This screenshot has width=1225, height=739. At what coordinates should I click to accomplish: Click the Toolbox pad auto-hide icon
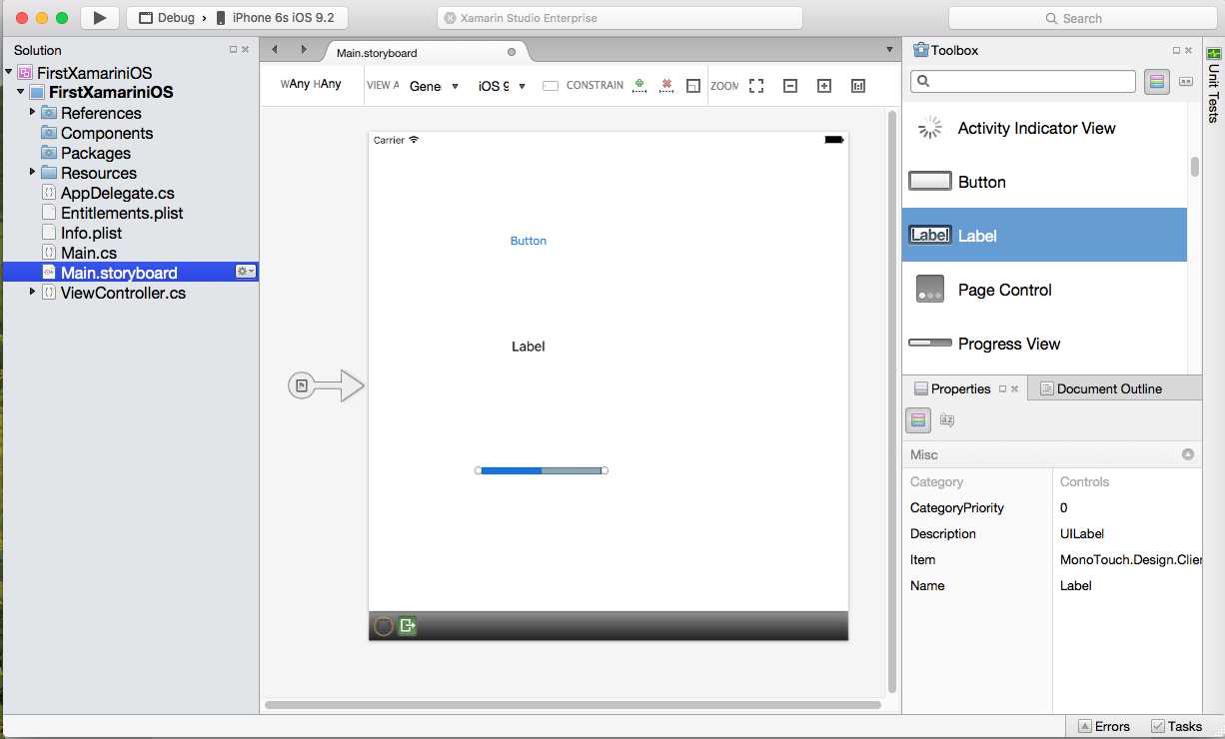[1177, 50]
